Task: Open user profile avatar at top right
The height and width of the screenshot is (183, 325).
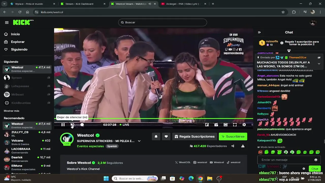Action: [x=313, y=22]
